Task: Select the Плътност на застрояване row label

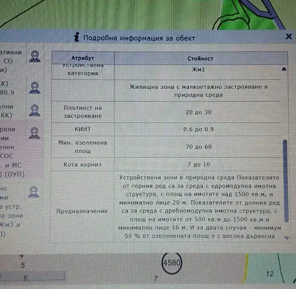Action: (83, 112)
